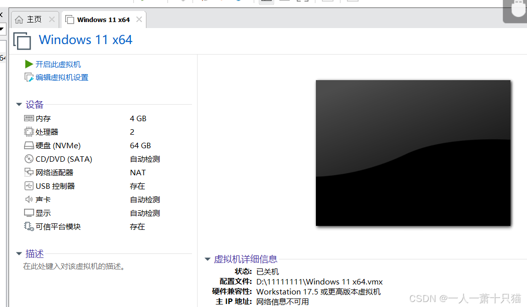Select the 声卡 device label
Image resolution: width=527 pixels, height=307 pixels.
click(43, 200)
